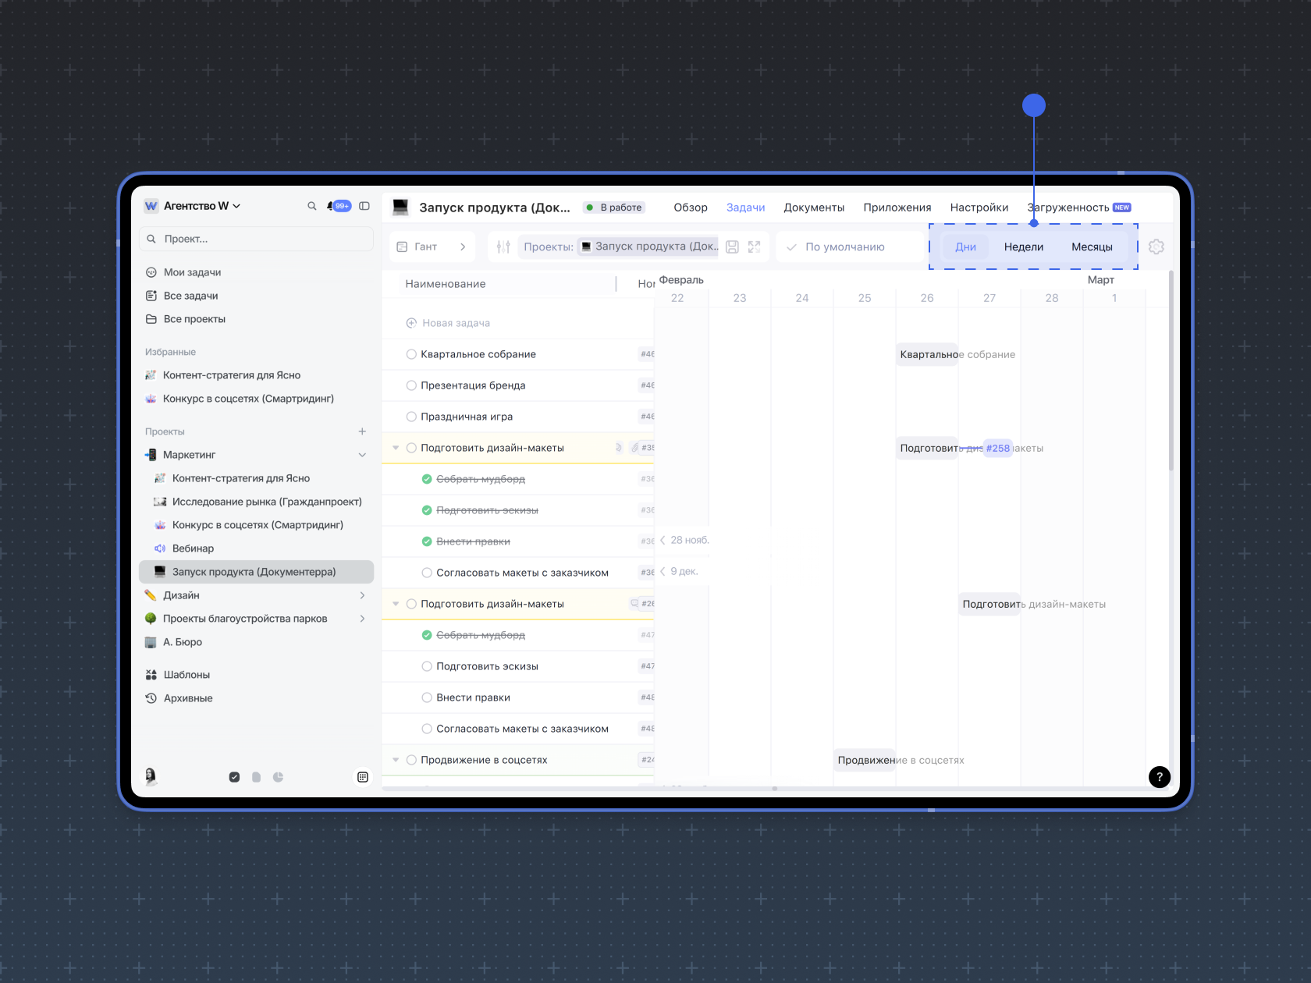The image size is (1311, 983).
Task: Click the search magnifier icon in sidebar header
Action: tap(312, 206)
